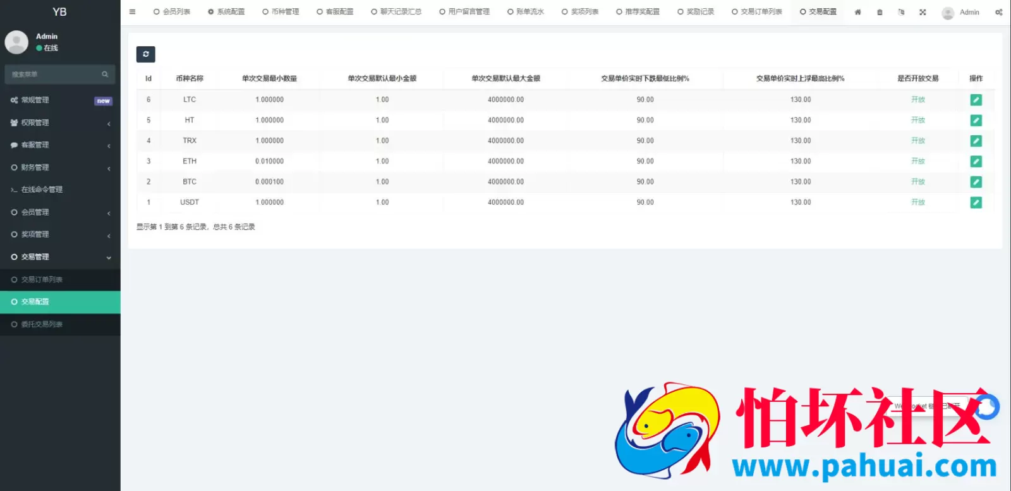Viewport: 1011px width, 491px height.
Task: Click 开放 status in ETH row
Action: 918,161
